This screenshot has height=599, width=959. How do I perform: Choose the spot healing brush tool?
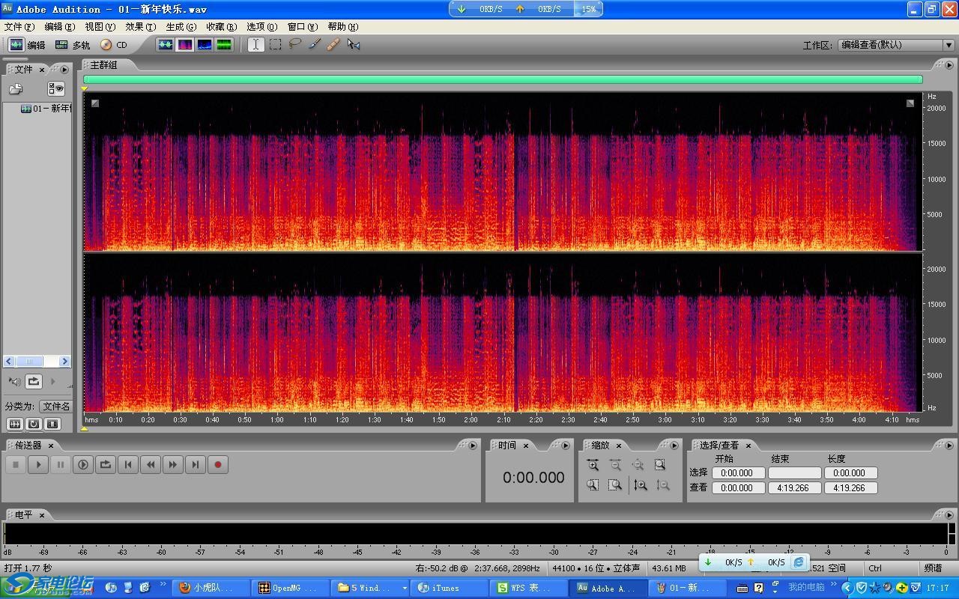[334, 45]
